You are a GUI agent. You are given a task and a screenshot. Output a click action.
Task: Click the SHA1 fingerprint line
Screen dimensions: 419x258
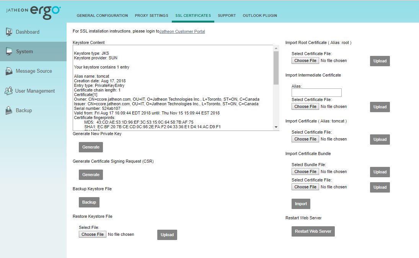click(x=152, y=127)
